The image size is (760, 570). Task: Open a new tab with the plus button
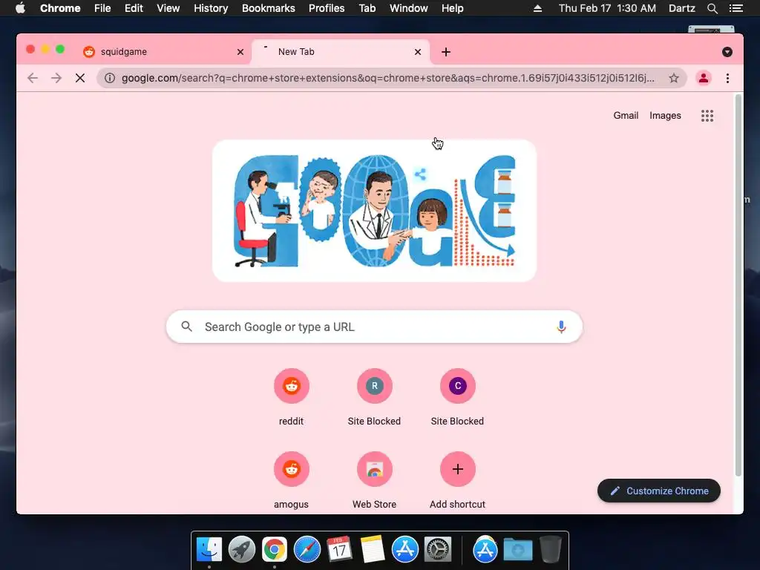click(x=446, y=52)
